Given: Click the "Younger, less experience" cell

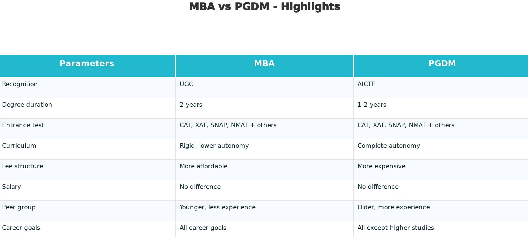Looking at the screenshot, I should click(x=217, y=208).
